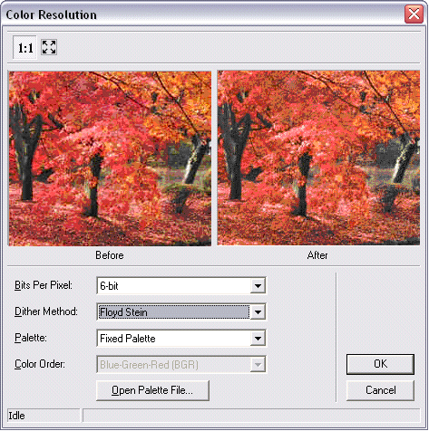Click the fit-to-window arrows icon
The image size is (429, 431).
(x=49, y=47)
